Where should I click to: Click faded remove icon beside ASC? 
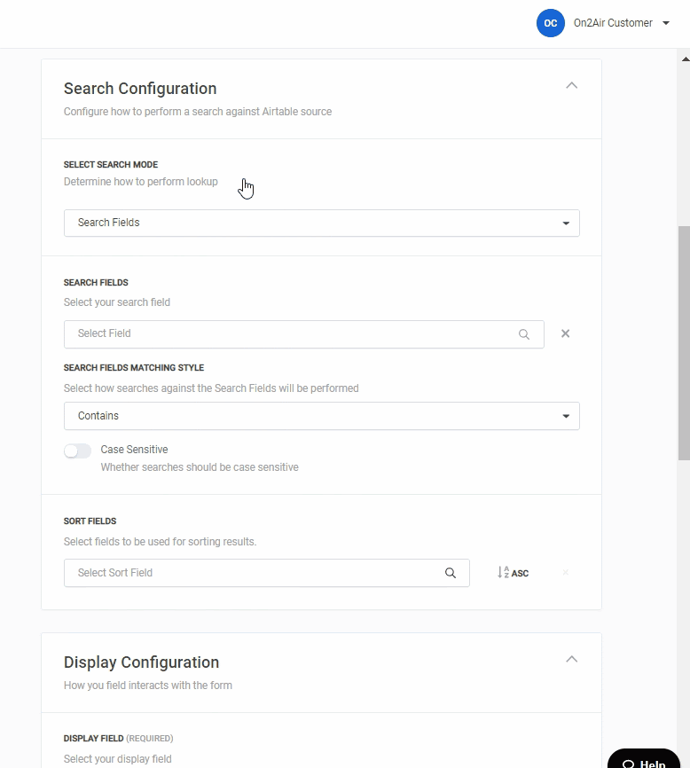[565, 573]
